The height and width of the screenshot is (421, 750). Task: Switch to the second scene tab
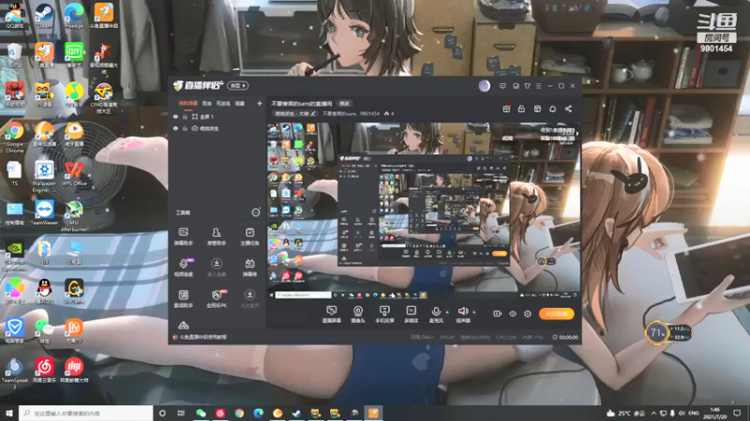pos(206,103)
